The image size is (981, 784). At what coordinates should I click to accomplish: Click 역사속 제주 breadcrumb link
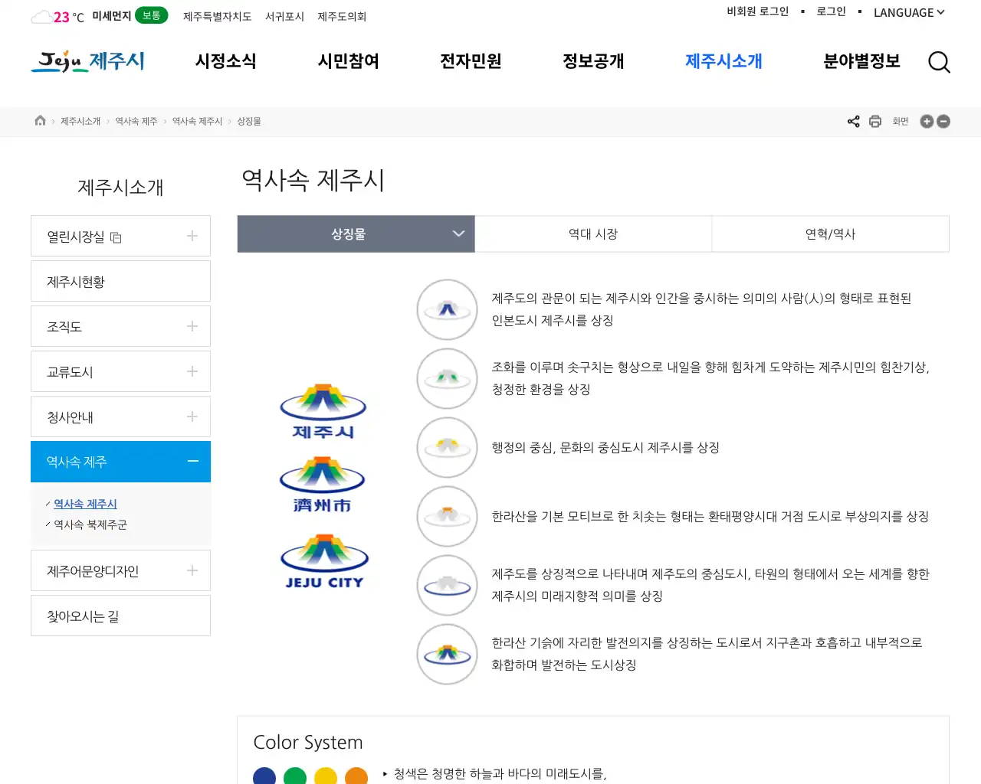tap(136, 121)
